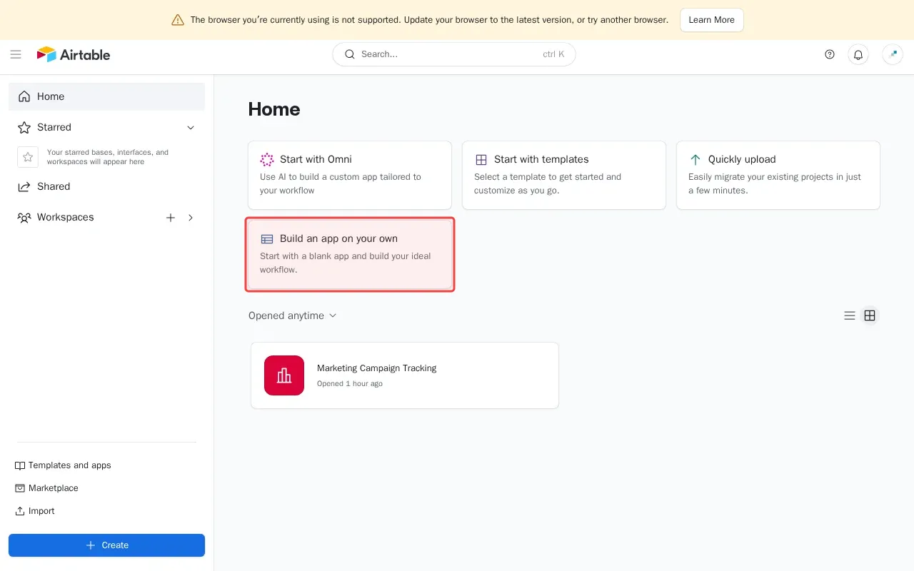Click the plus icon beside Workspaces
Image resolution: width=914 pixels, height=571 pixels.
point(171,218)
